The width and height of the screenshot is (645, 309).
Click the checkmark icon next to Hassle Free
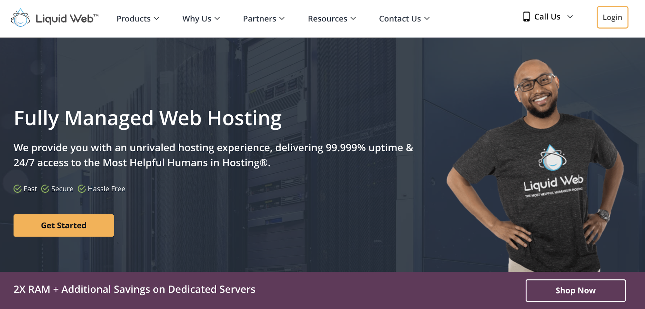82,189
